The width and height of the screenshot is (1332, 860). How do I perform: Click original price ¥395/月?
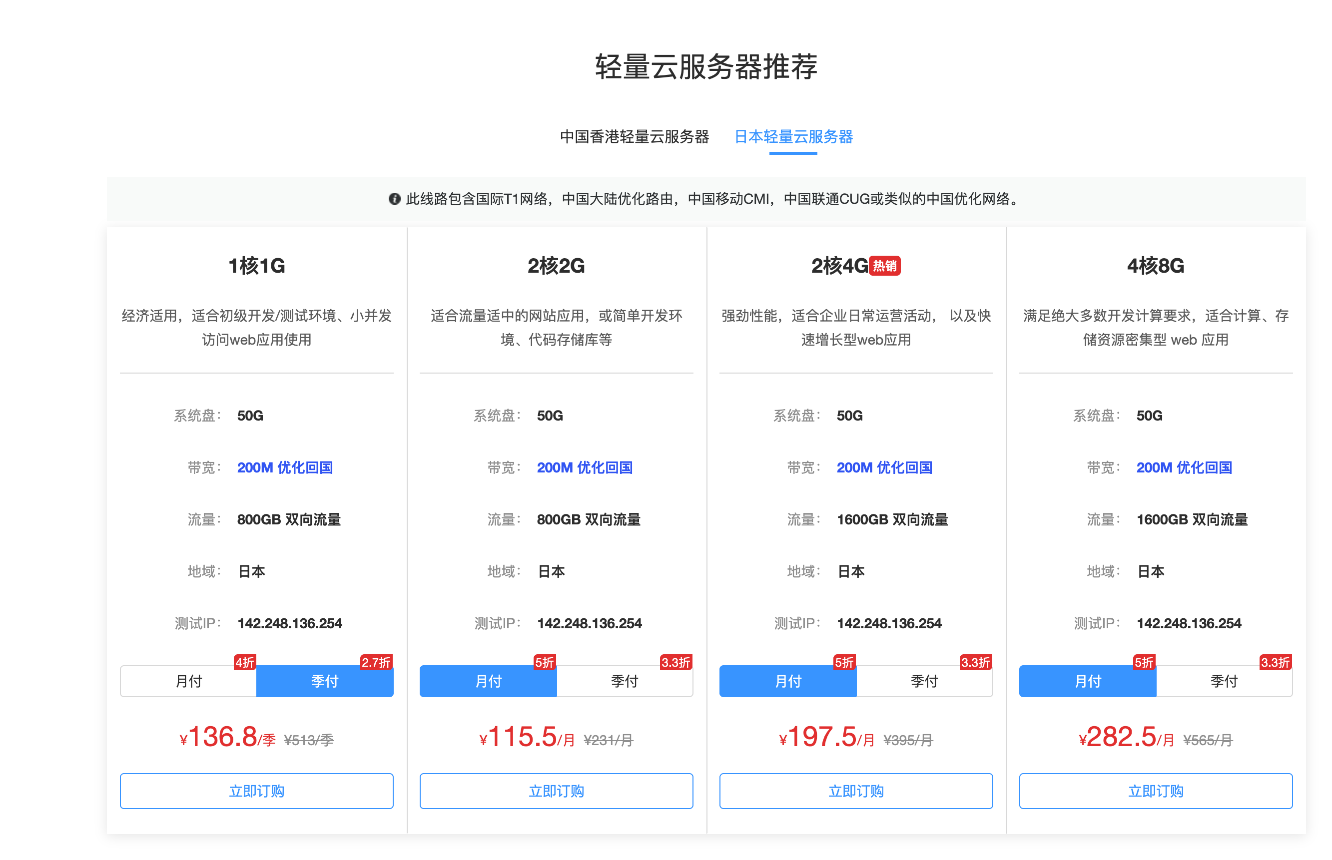click(908, 740)
